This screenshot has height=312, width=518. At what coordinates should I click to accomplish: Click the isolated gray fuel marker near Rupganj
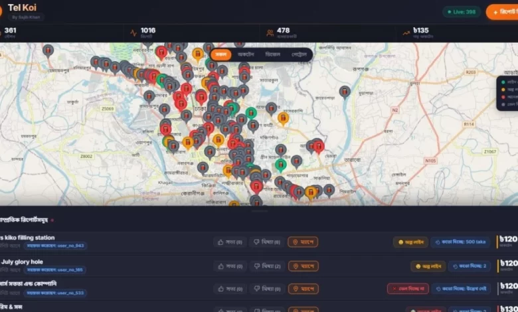click(x=344, y=92)
